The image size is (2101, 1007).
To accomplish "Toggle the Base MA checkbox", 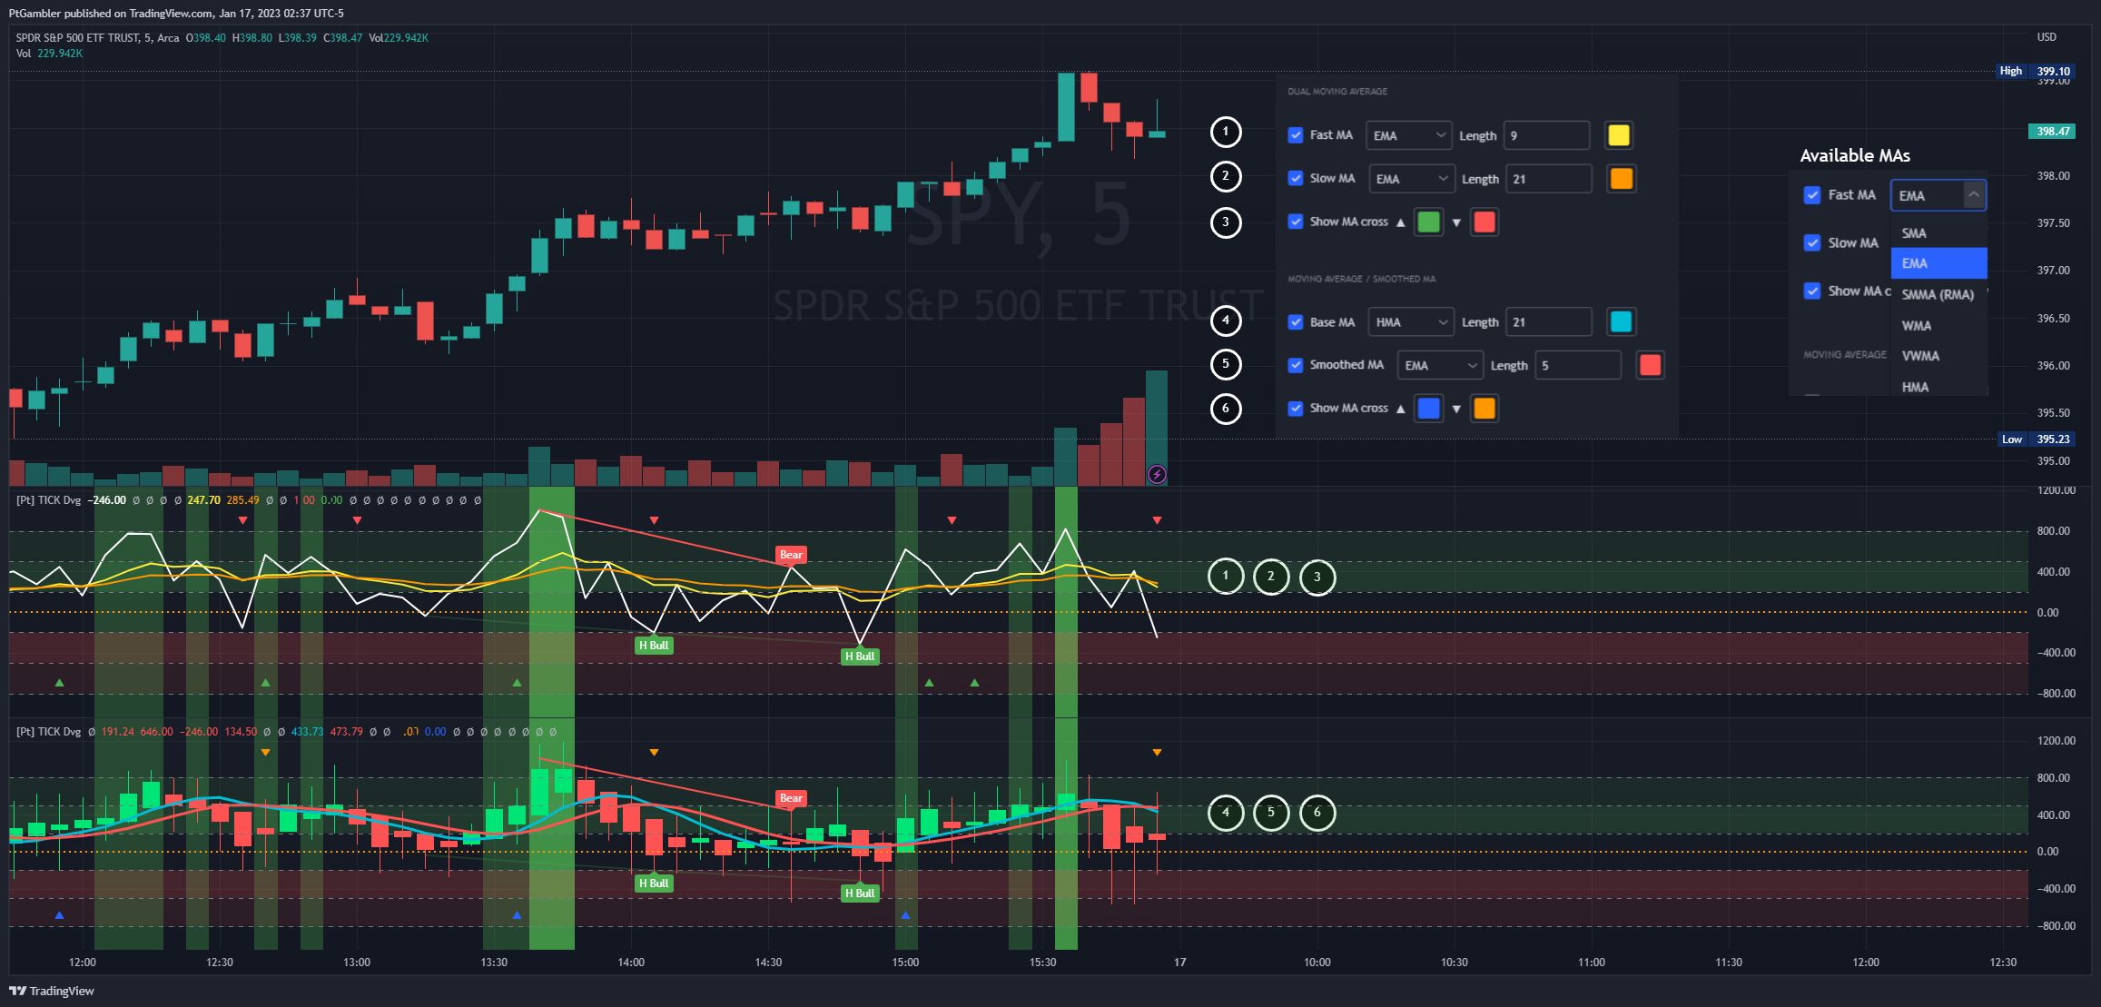I will tap(1296, 322).
